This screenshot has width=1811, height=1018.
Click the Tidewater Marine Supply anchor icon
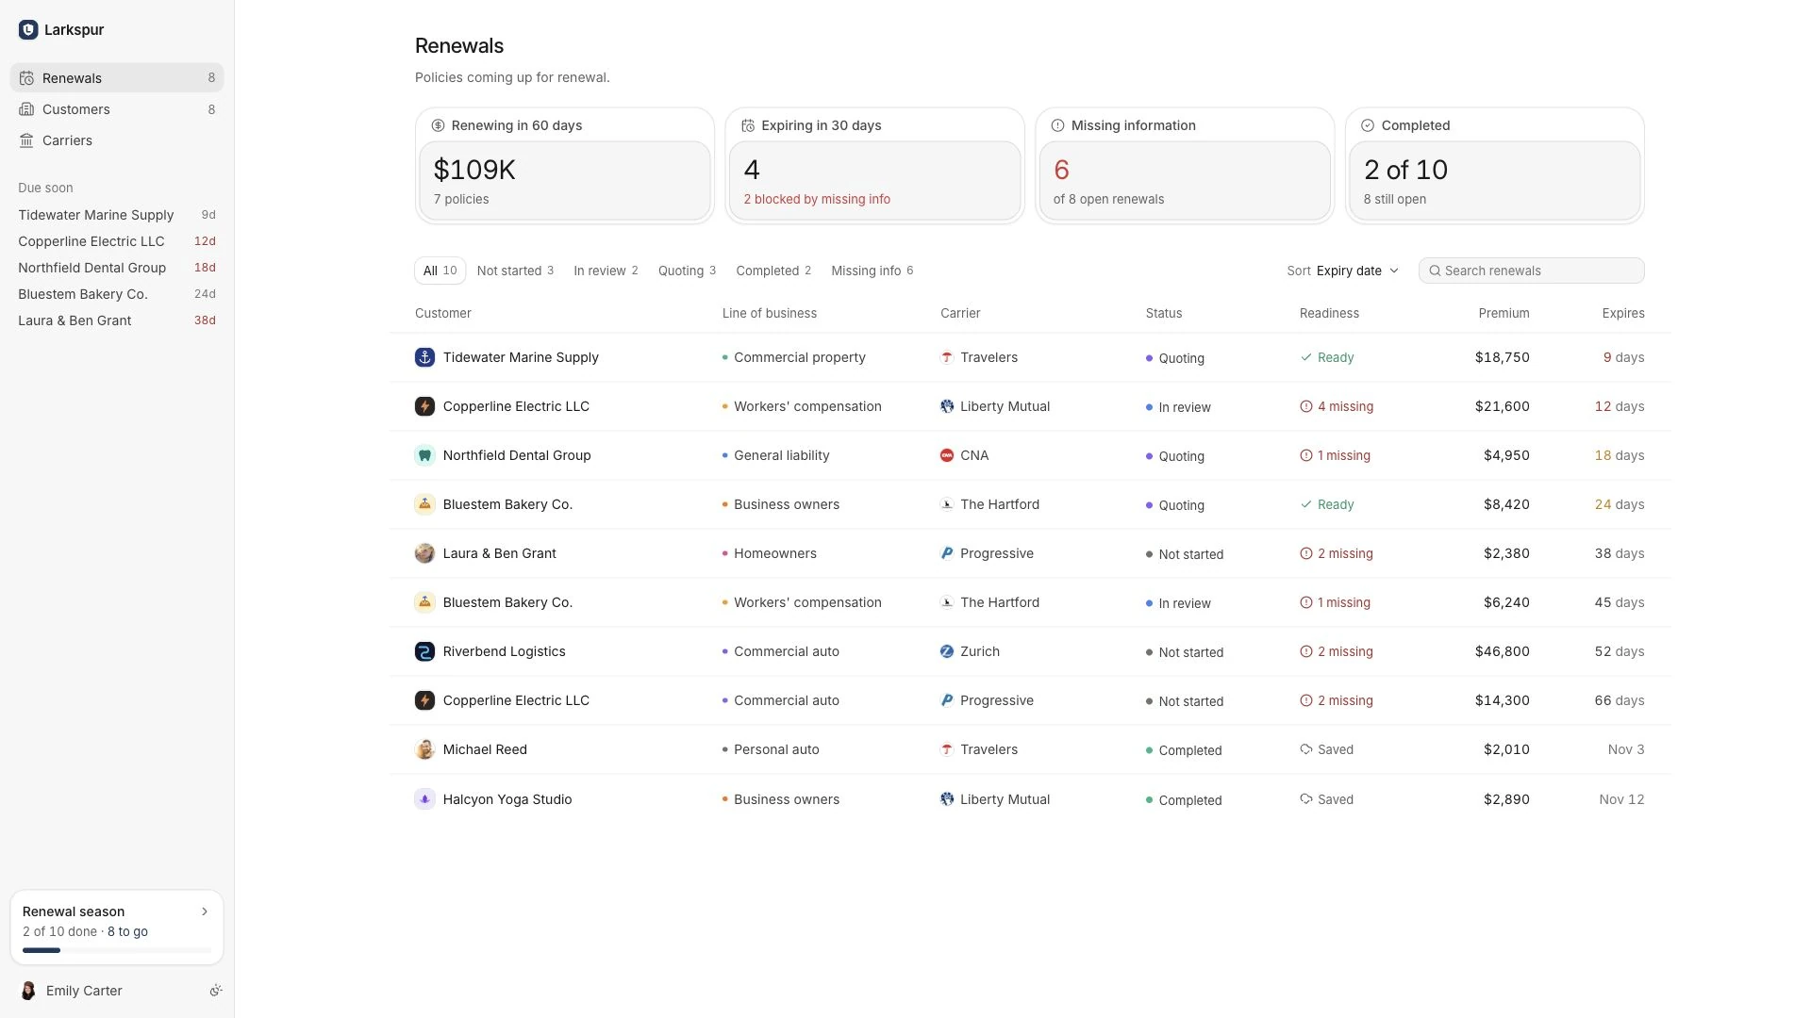pyautogui.click(x=424, y=357)
